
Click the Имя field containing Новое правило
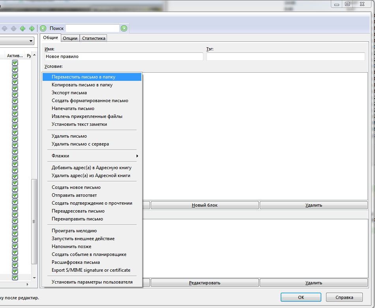point(124,56)
